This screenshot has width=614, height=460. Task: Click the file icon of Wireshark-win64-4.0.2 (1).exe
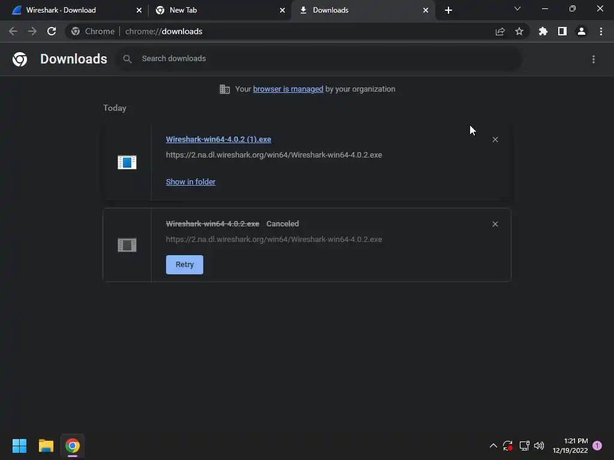[x=127, y=162]
